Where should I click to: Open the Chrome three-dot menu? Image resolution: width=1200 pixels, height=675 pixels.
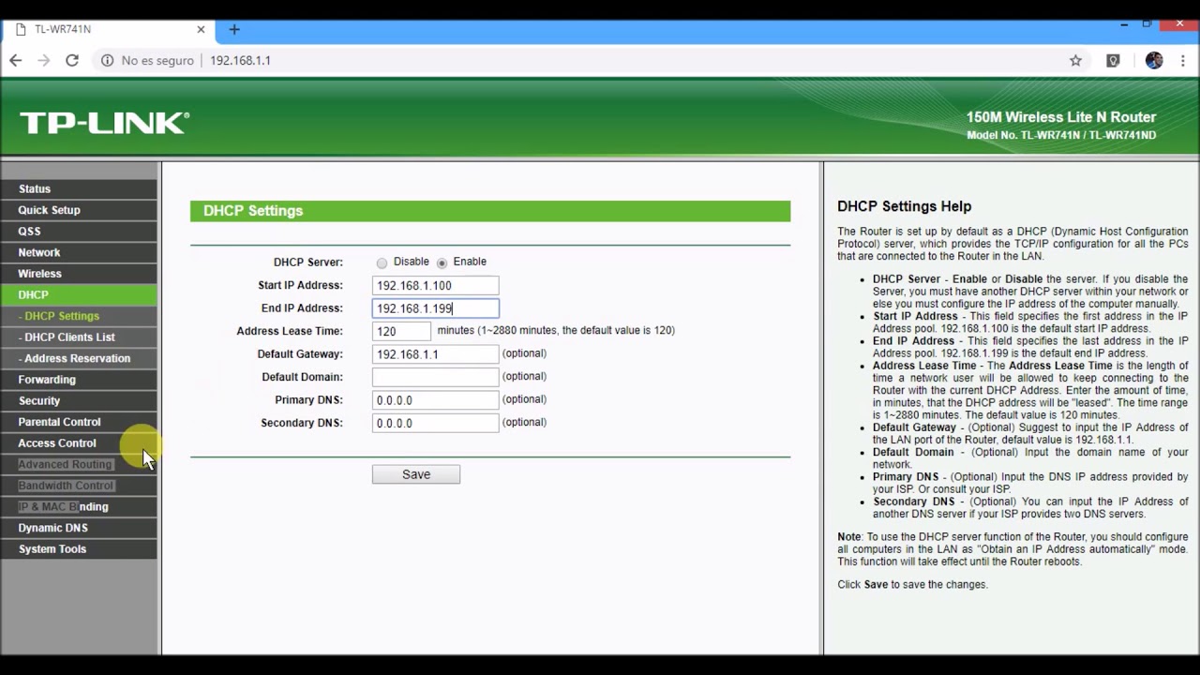pyautogui.click(x=1183, y=60)
